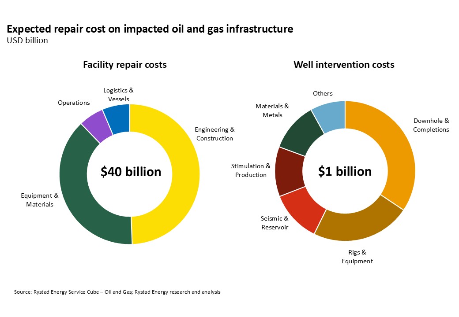Click the main chart title text
This screenshot has width=459, height=317.
[x=150, y=29]
